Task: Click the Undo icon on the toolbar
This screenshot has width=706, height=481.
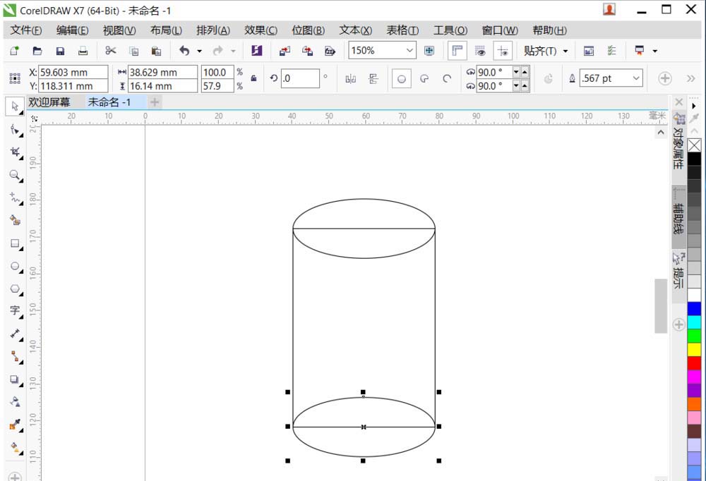Action: pyautogui.click(x=185, y=50)
